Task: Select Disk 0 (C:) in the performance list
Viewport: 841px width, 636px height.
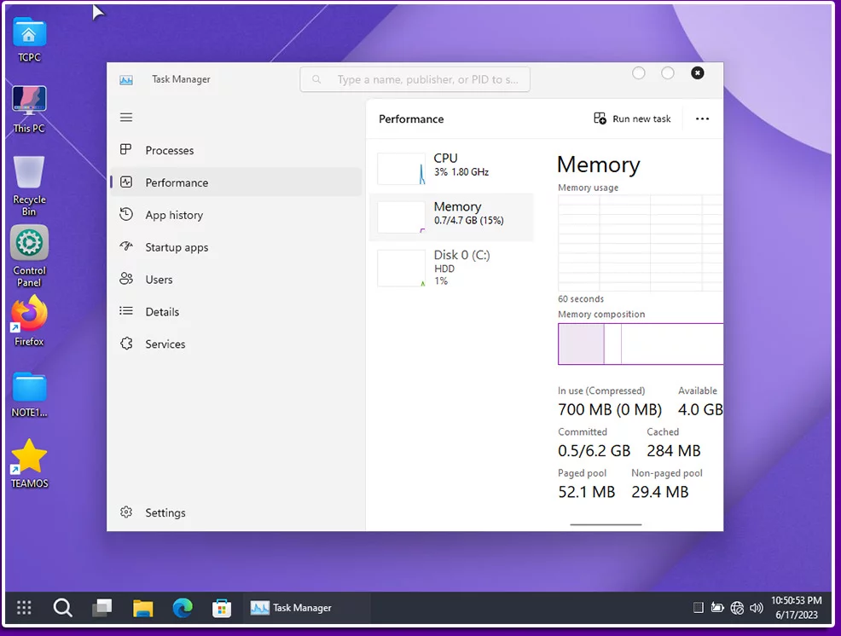Action: point(451,267)
